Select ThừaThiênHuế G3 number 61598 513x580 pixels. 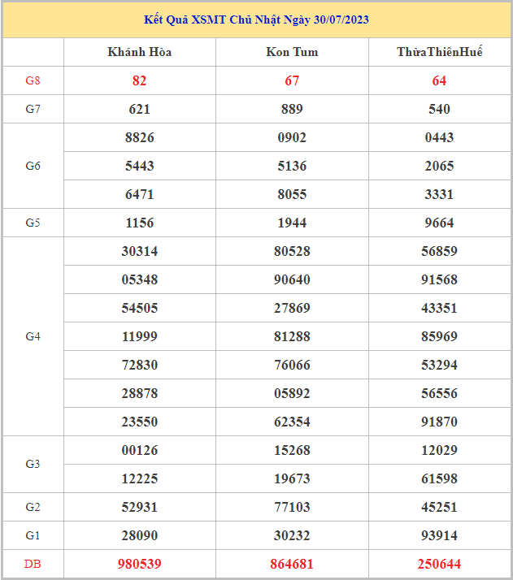tap(440, 478)
